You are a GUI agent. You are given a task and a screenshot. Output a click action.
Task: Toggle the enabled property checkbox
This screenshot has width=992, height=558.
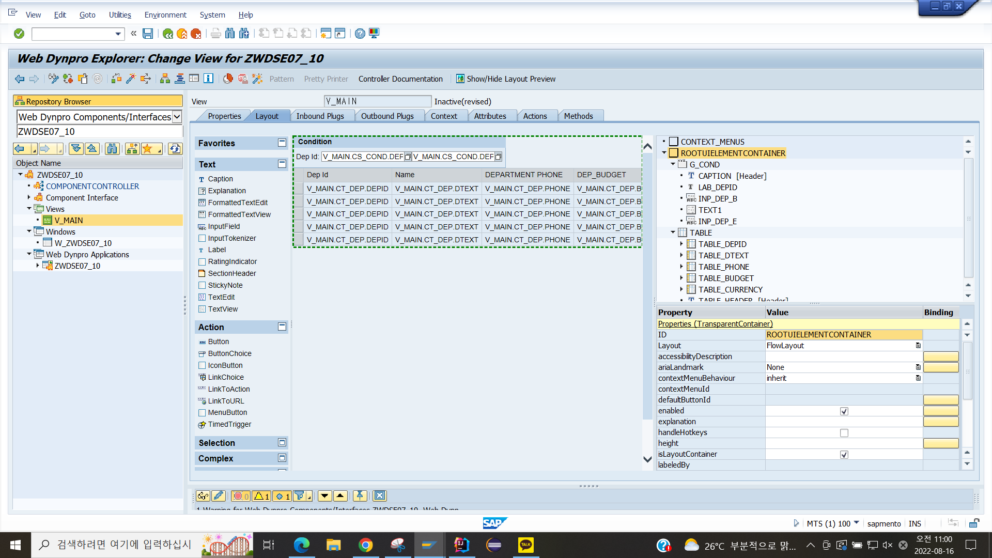[x=844, y=411]
